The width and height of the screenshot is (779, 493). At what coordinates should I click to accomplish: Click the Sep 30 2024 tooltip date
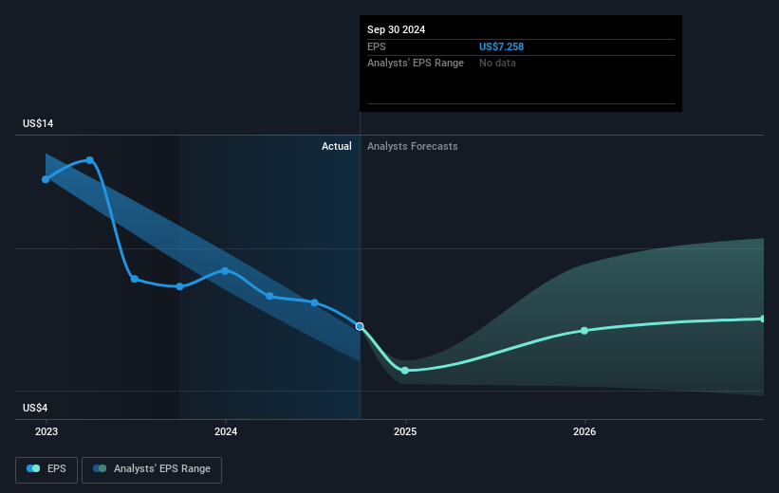point(396,29)
